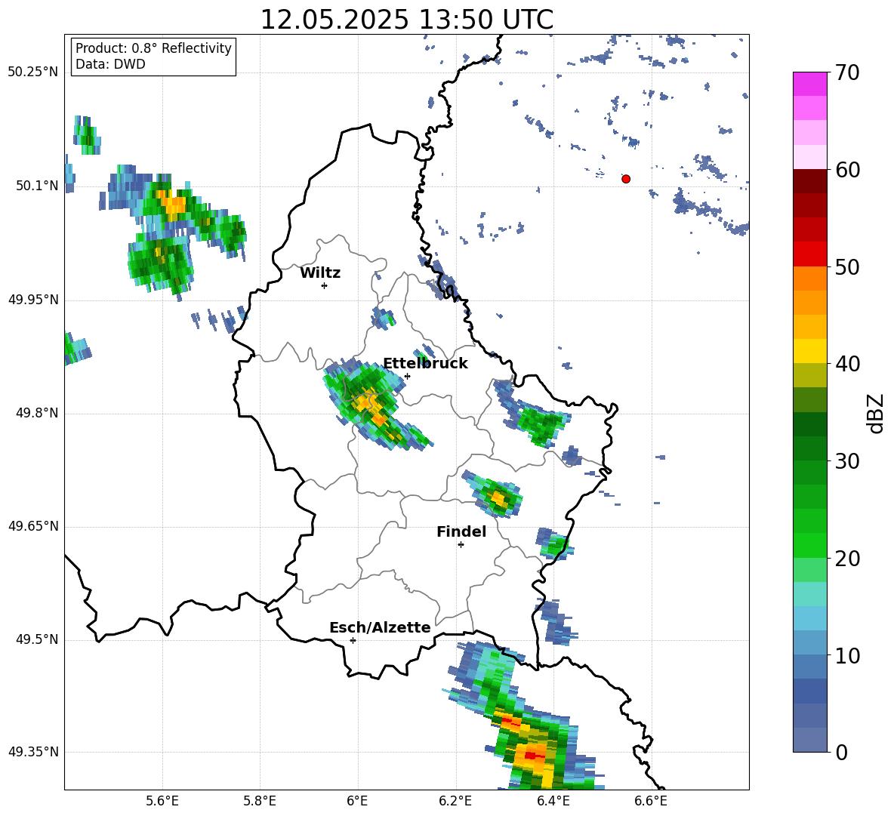
Task: Click the 6.4°E longitude label
Action: click(553, 801)
